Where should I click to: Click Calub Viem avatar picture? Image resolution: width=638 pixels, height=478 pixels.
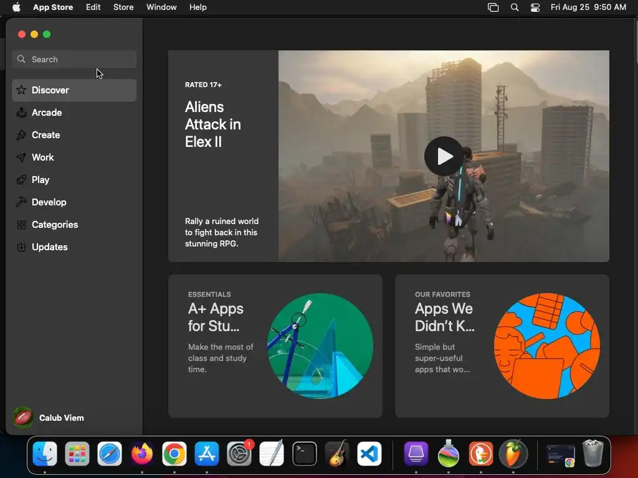[23, 418]
